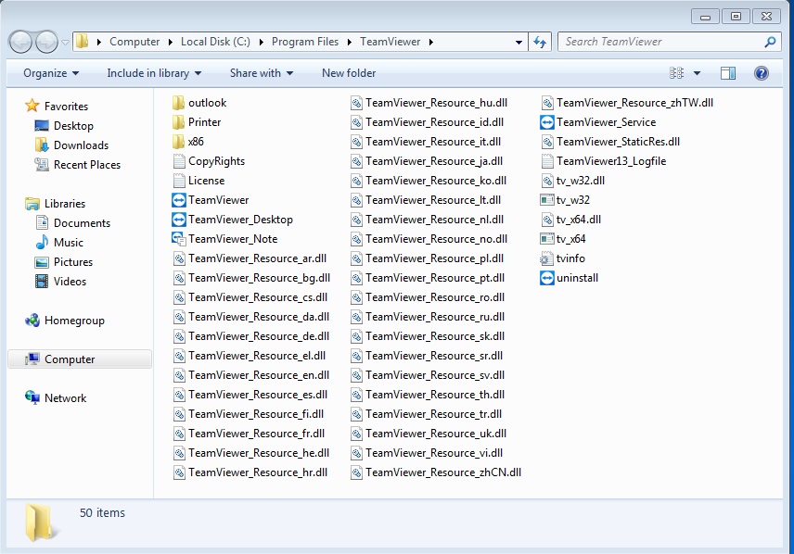Expand the arrow after Computer breadcrumb

click(x=170, y=43)
